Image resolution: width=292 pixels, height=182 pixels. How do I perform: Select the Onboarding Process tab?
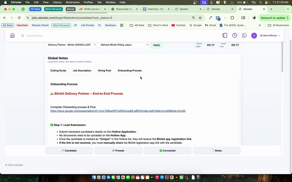click(130, 71)
